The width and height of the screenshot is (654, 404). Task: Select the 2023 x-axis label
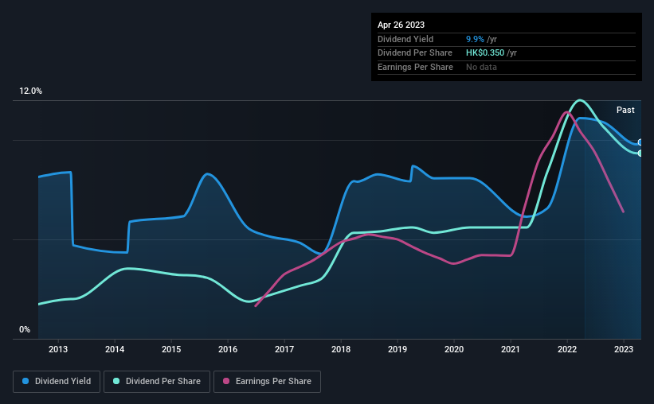click(624, 349)
